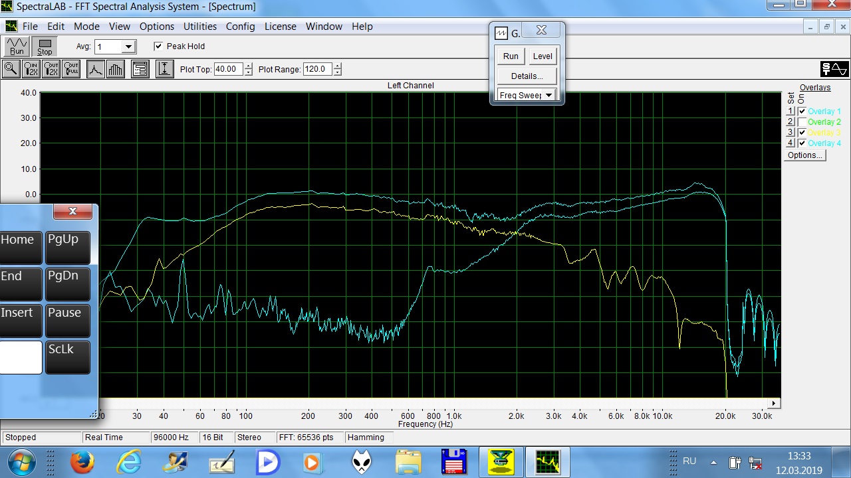This screenshot has height=478, width=851.
Task: Open the Avg dropdown list
Action: pyautogui.click(x=129, y=47)
